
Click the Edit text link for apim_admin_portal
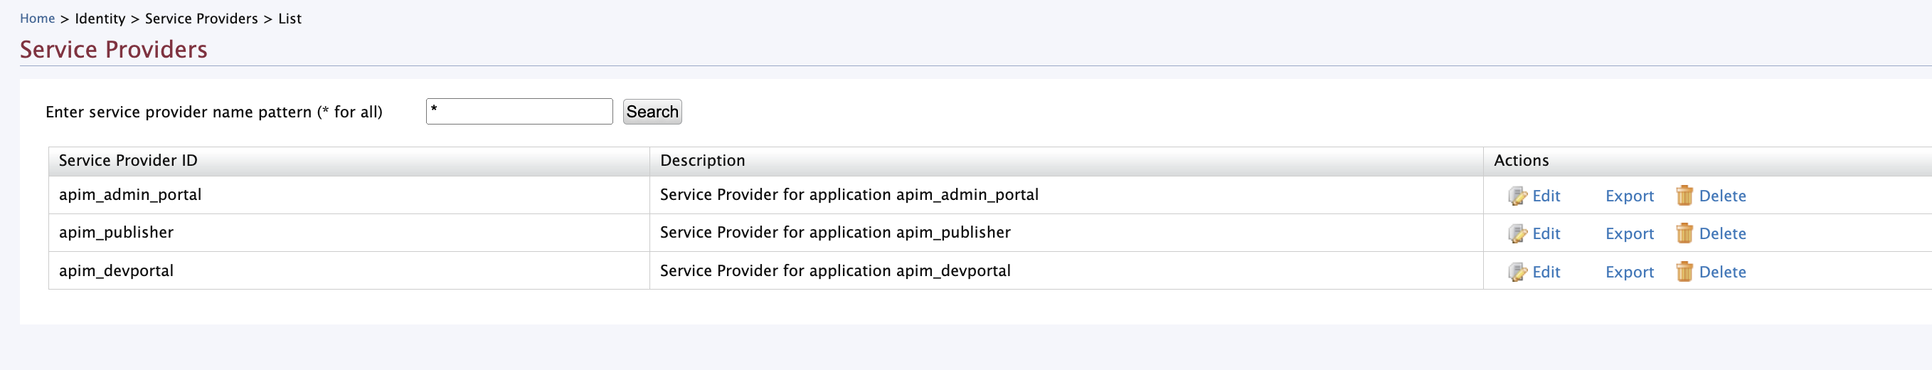(x=1546, y=196)
